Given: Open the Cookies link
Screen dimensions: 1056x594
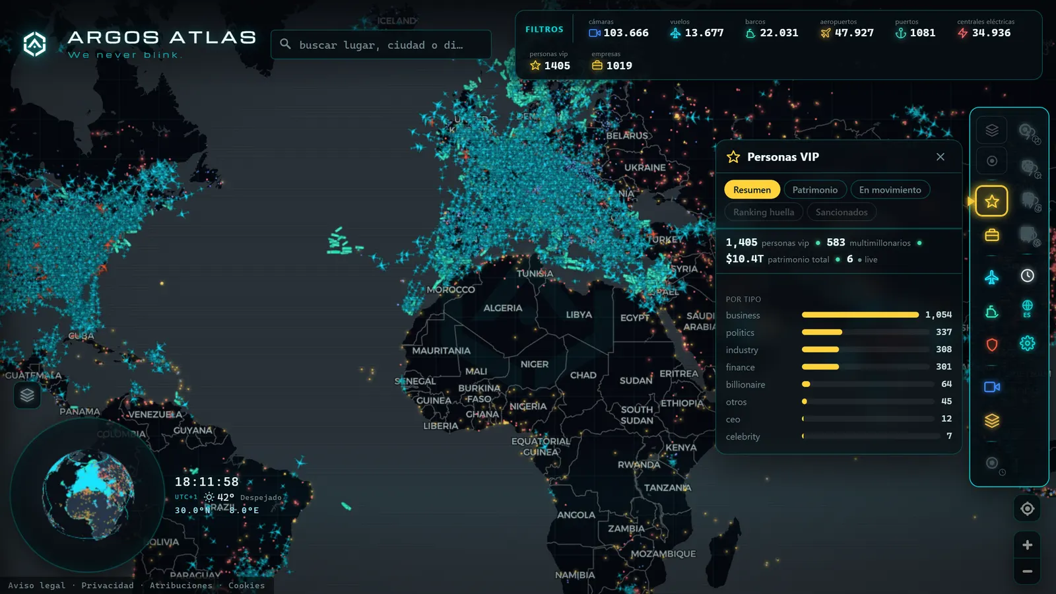Looking at the screenshot, I should click(x=246, y=585).
